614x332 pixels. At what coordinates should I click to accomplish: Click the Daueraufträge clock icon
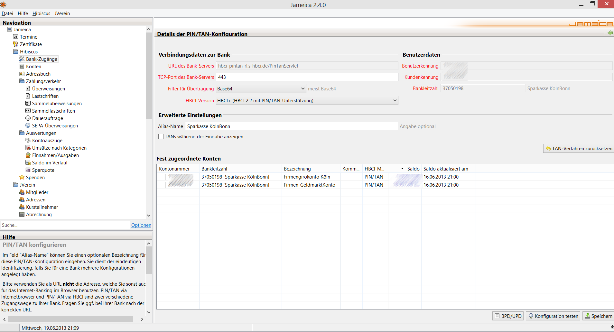tap(28, 118)
